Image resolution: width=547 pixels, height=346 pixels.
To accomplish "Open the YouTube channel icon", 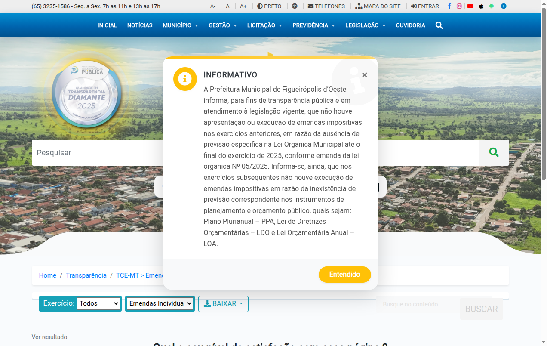I will [x=470, y=6].
